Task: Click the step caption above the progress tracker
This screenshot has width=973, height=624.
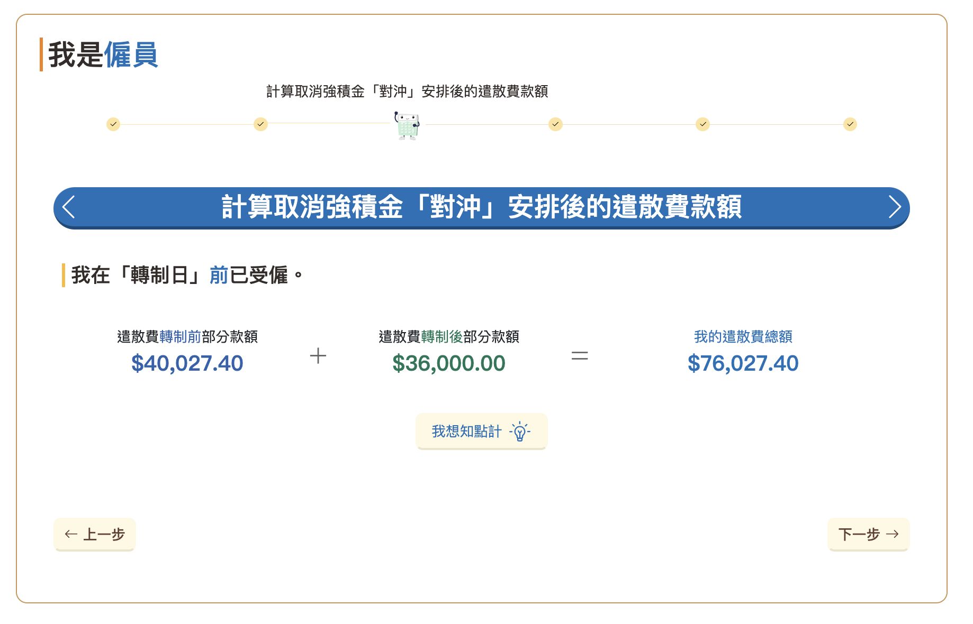Action: click(x=407, y=91)
